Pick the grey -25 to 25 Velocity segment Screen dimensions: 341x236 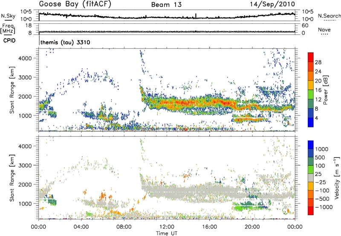tap(311, 178)
